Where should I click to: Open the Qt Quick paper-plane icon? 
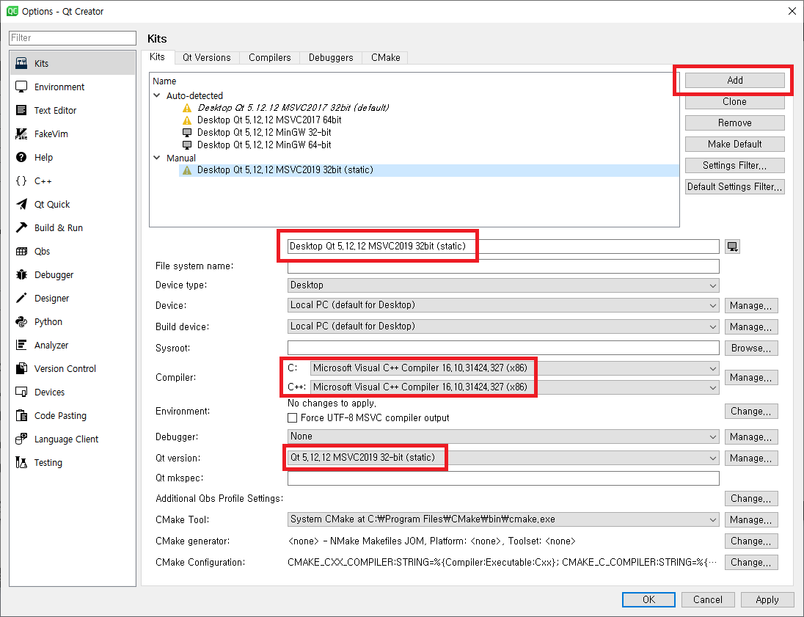[x=21, y=204]
